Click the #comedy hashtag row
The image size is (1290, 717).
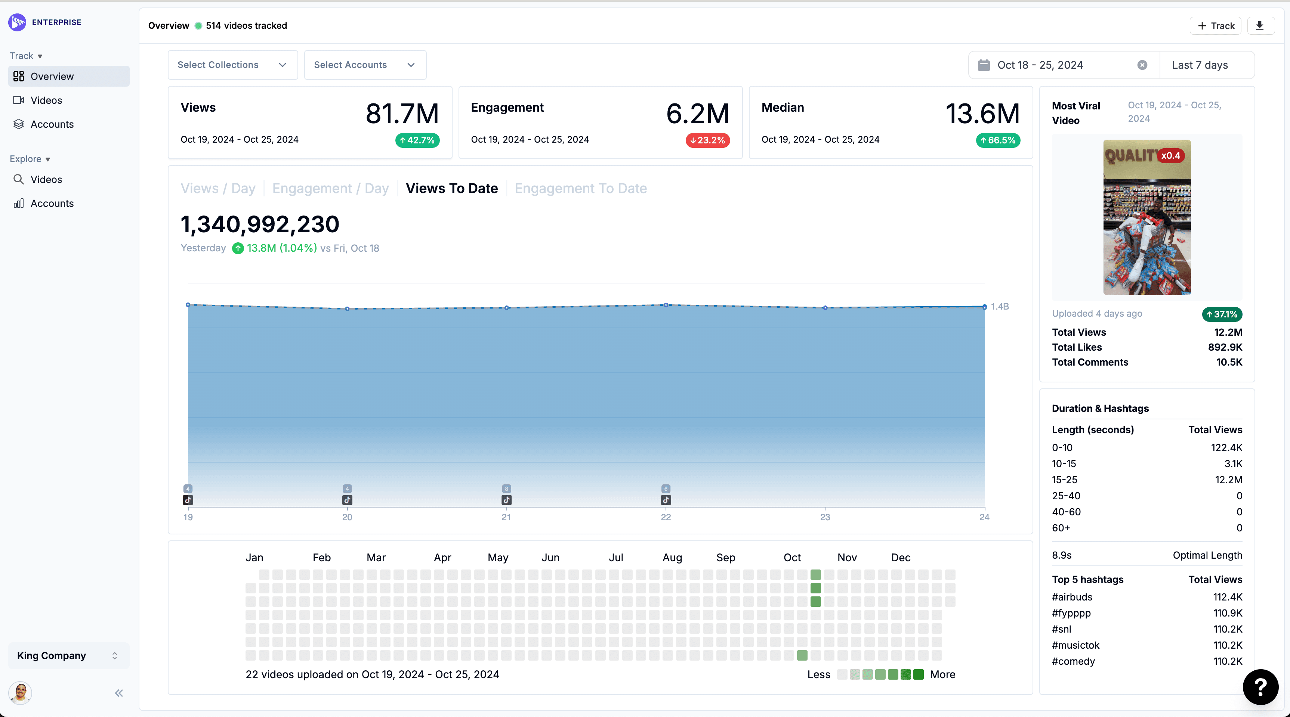click(1147, 661)
